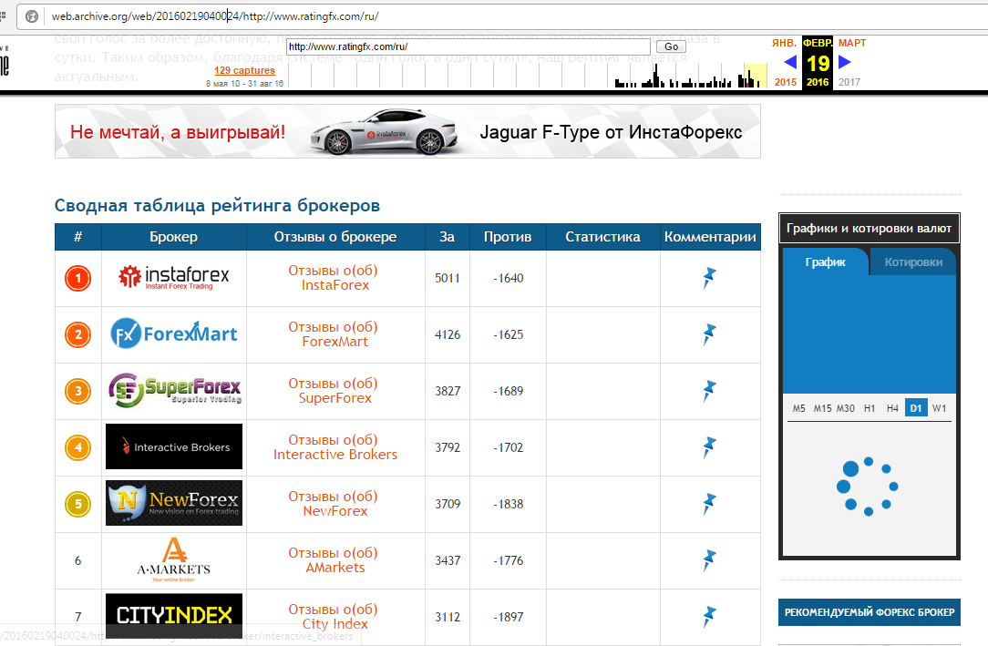Click the Графики и котировки валют header
Image resolution: width=988 pixels, height=646 pixels.
[869, 228]
